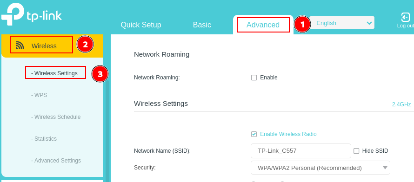This screenshot has width=414, height=182.
Task: Open the Quick Setup tab
Action: click(141, 25)
